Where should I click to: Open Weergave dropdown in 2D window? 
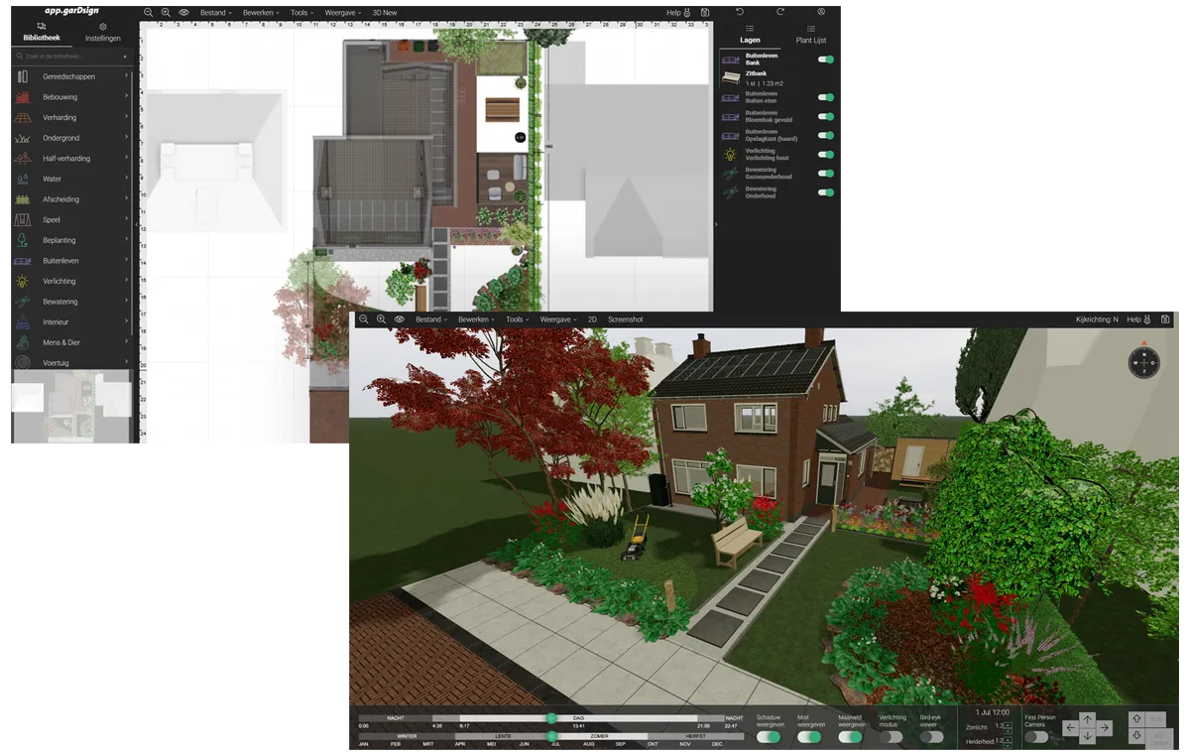[342, 13]
